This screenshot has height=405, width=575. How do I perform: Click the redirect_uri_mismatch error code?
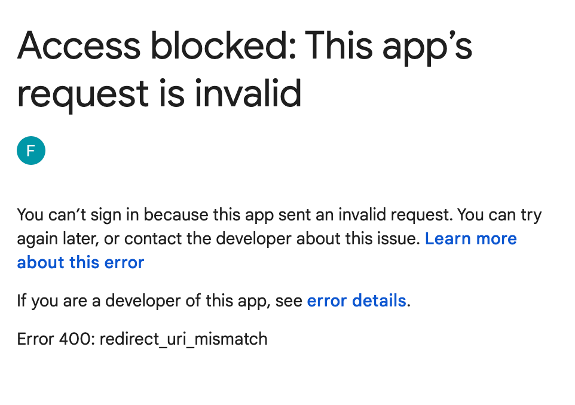pyautogui.click(x=183, y=339)
